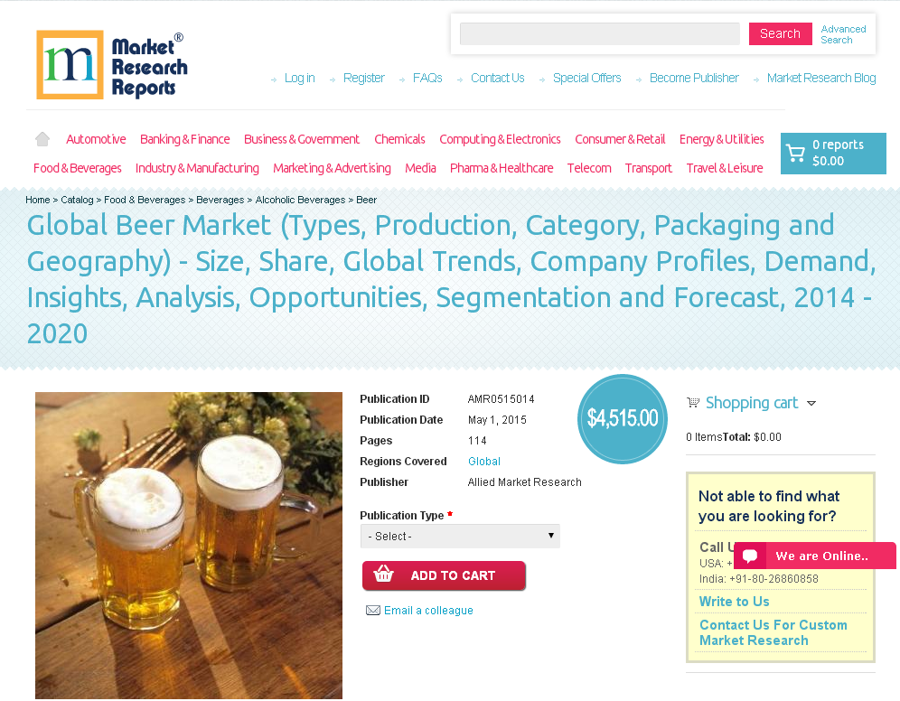The image size is (900, 701).
Task: Open the Food & Beverages category menu
Action: [x=77, y=168]
